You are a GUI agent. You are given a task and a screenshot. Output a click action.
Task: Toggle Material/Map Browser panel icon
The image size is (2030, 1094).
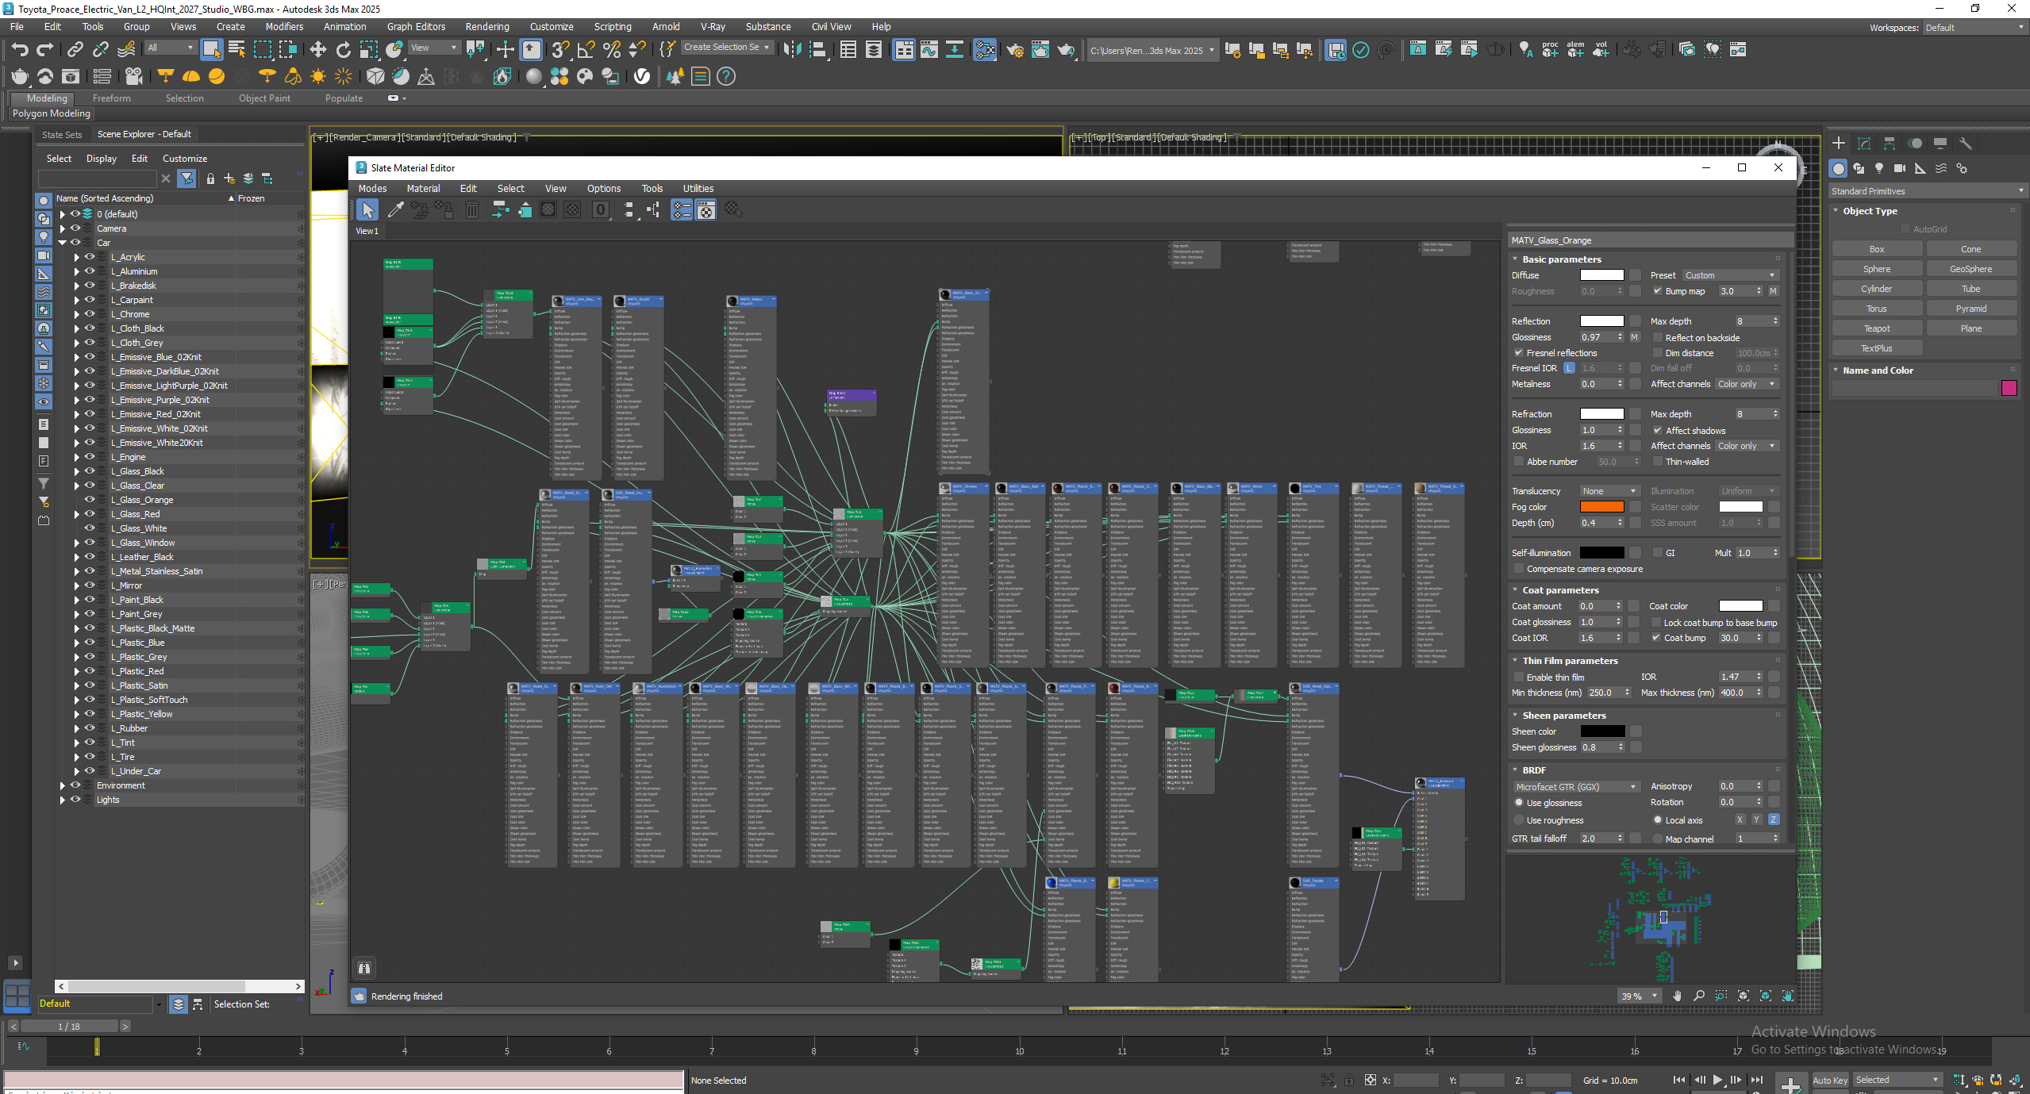682,209
